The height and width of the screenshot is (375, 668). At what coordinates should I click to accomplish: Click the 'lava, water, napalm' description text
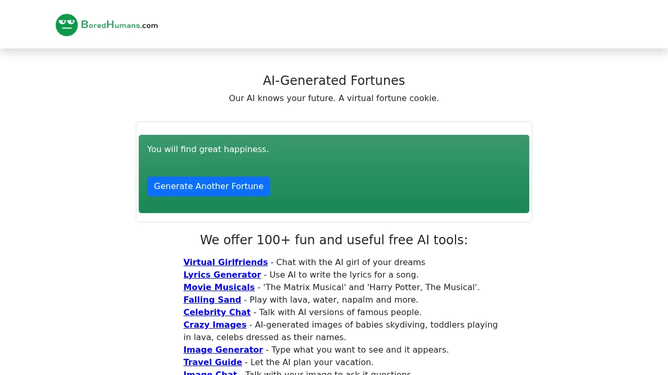tap(333, 299)
